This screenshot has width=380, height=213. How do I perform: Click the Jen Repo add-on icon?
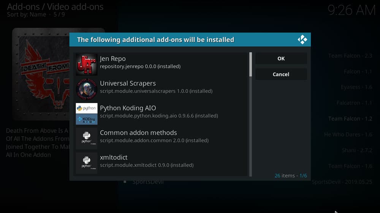tap(87, 64)
